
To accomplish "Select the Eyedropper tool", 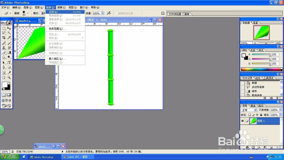I will [x=9, y=73].
